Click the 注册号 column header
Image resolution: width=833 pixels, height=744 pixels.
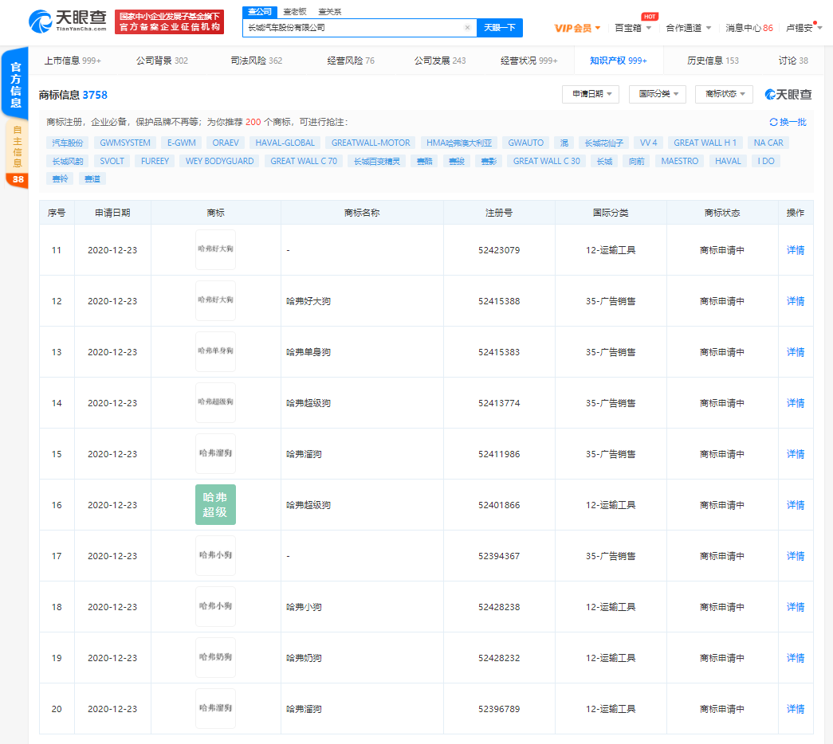tap(499, 213)
